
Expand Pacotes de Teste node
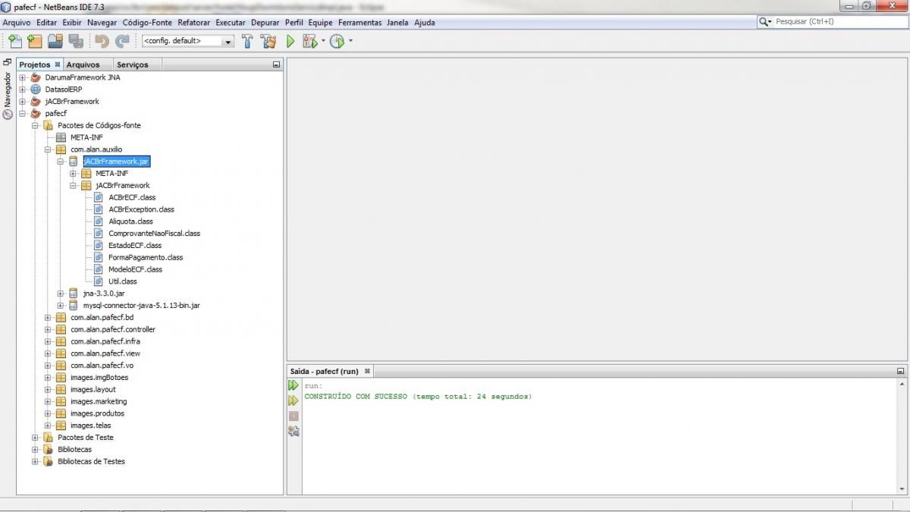click(x=35, y=438)
